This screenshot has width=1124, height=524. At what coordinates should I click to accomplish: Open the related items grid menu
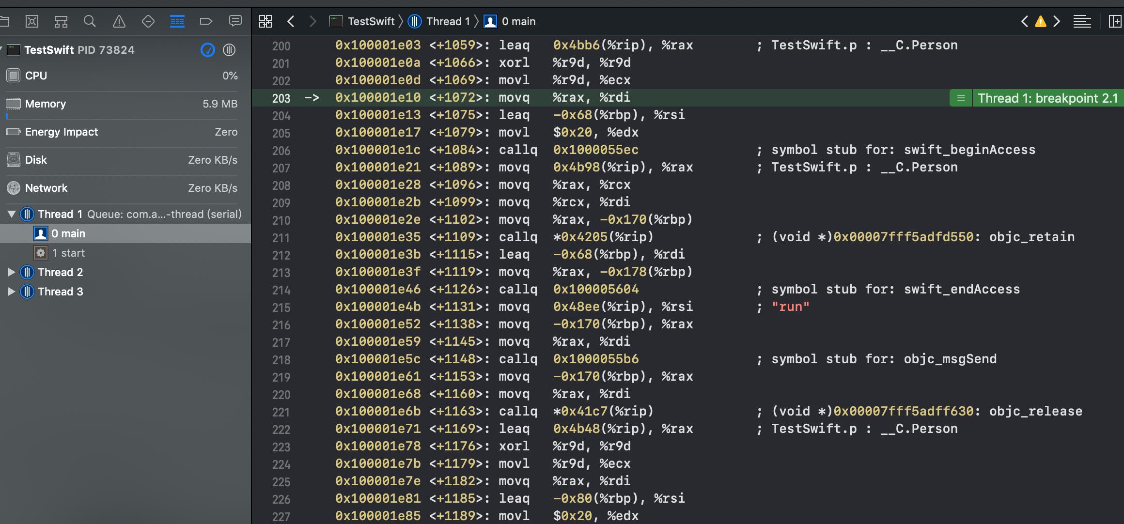click(x=265, y=21)
